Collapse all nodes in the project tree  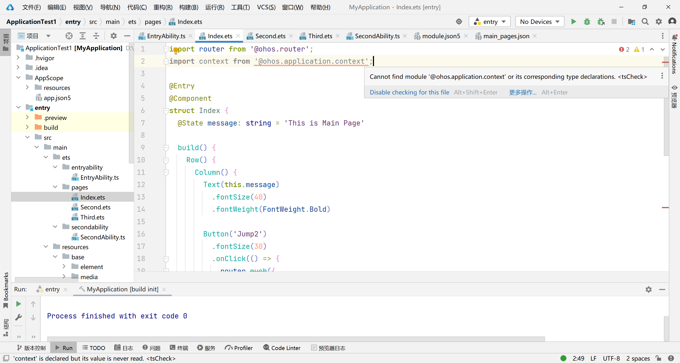[96, 36]
